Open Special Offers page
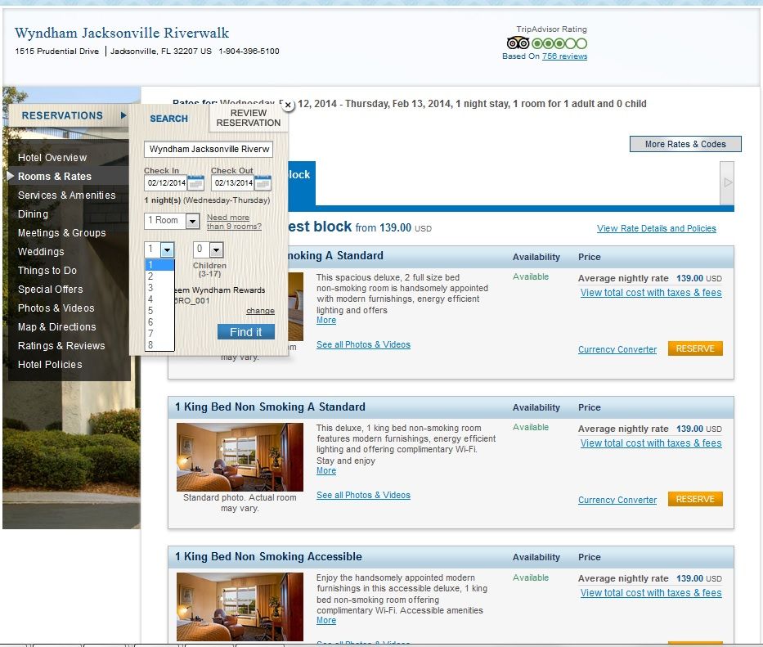This screenshot has height=647, width=763. [51, 290]
